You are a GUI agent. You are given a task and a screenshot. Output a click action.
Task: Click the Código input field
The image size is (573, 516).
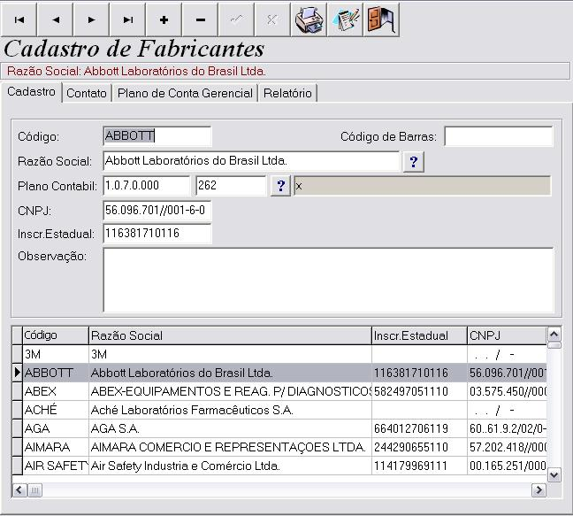pos(157,136)
